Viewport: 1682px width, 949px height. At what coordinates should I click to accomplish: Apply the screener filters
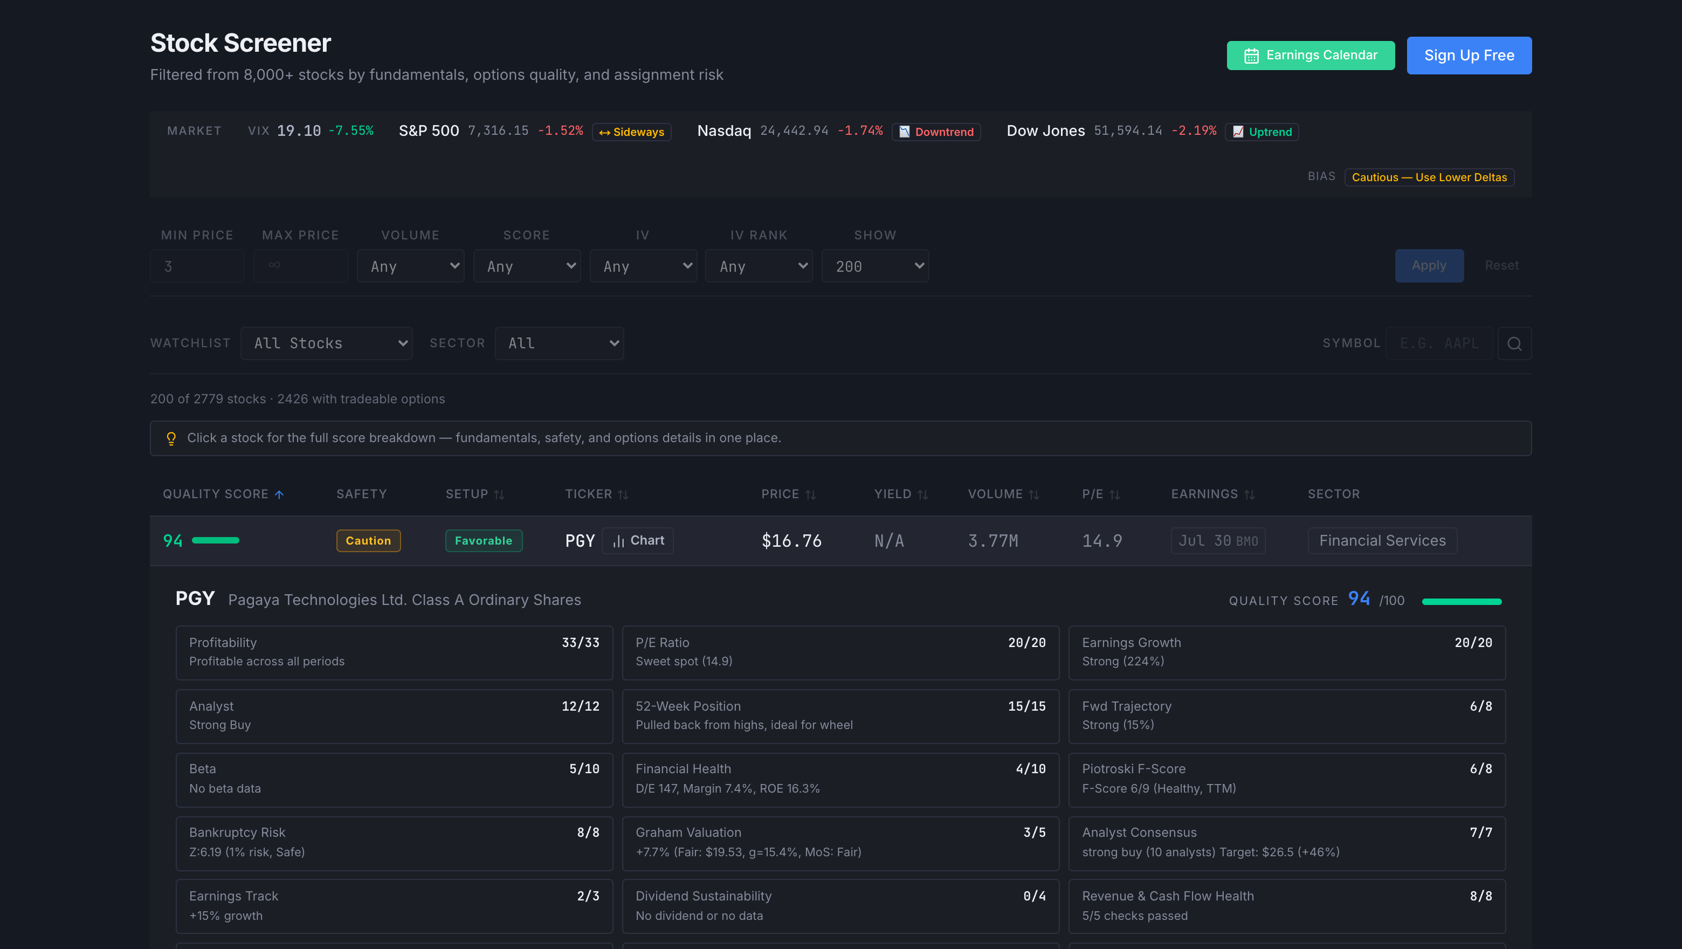[x=1429, y=266]
